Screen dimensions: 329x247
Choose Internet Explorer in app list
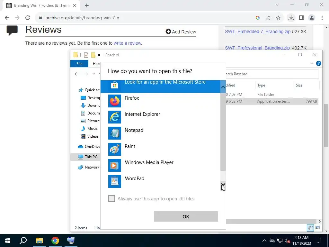(161, 117)
